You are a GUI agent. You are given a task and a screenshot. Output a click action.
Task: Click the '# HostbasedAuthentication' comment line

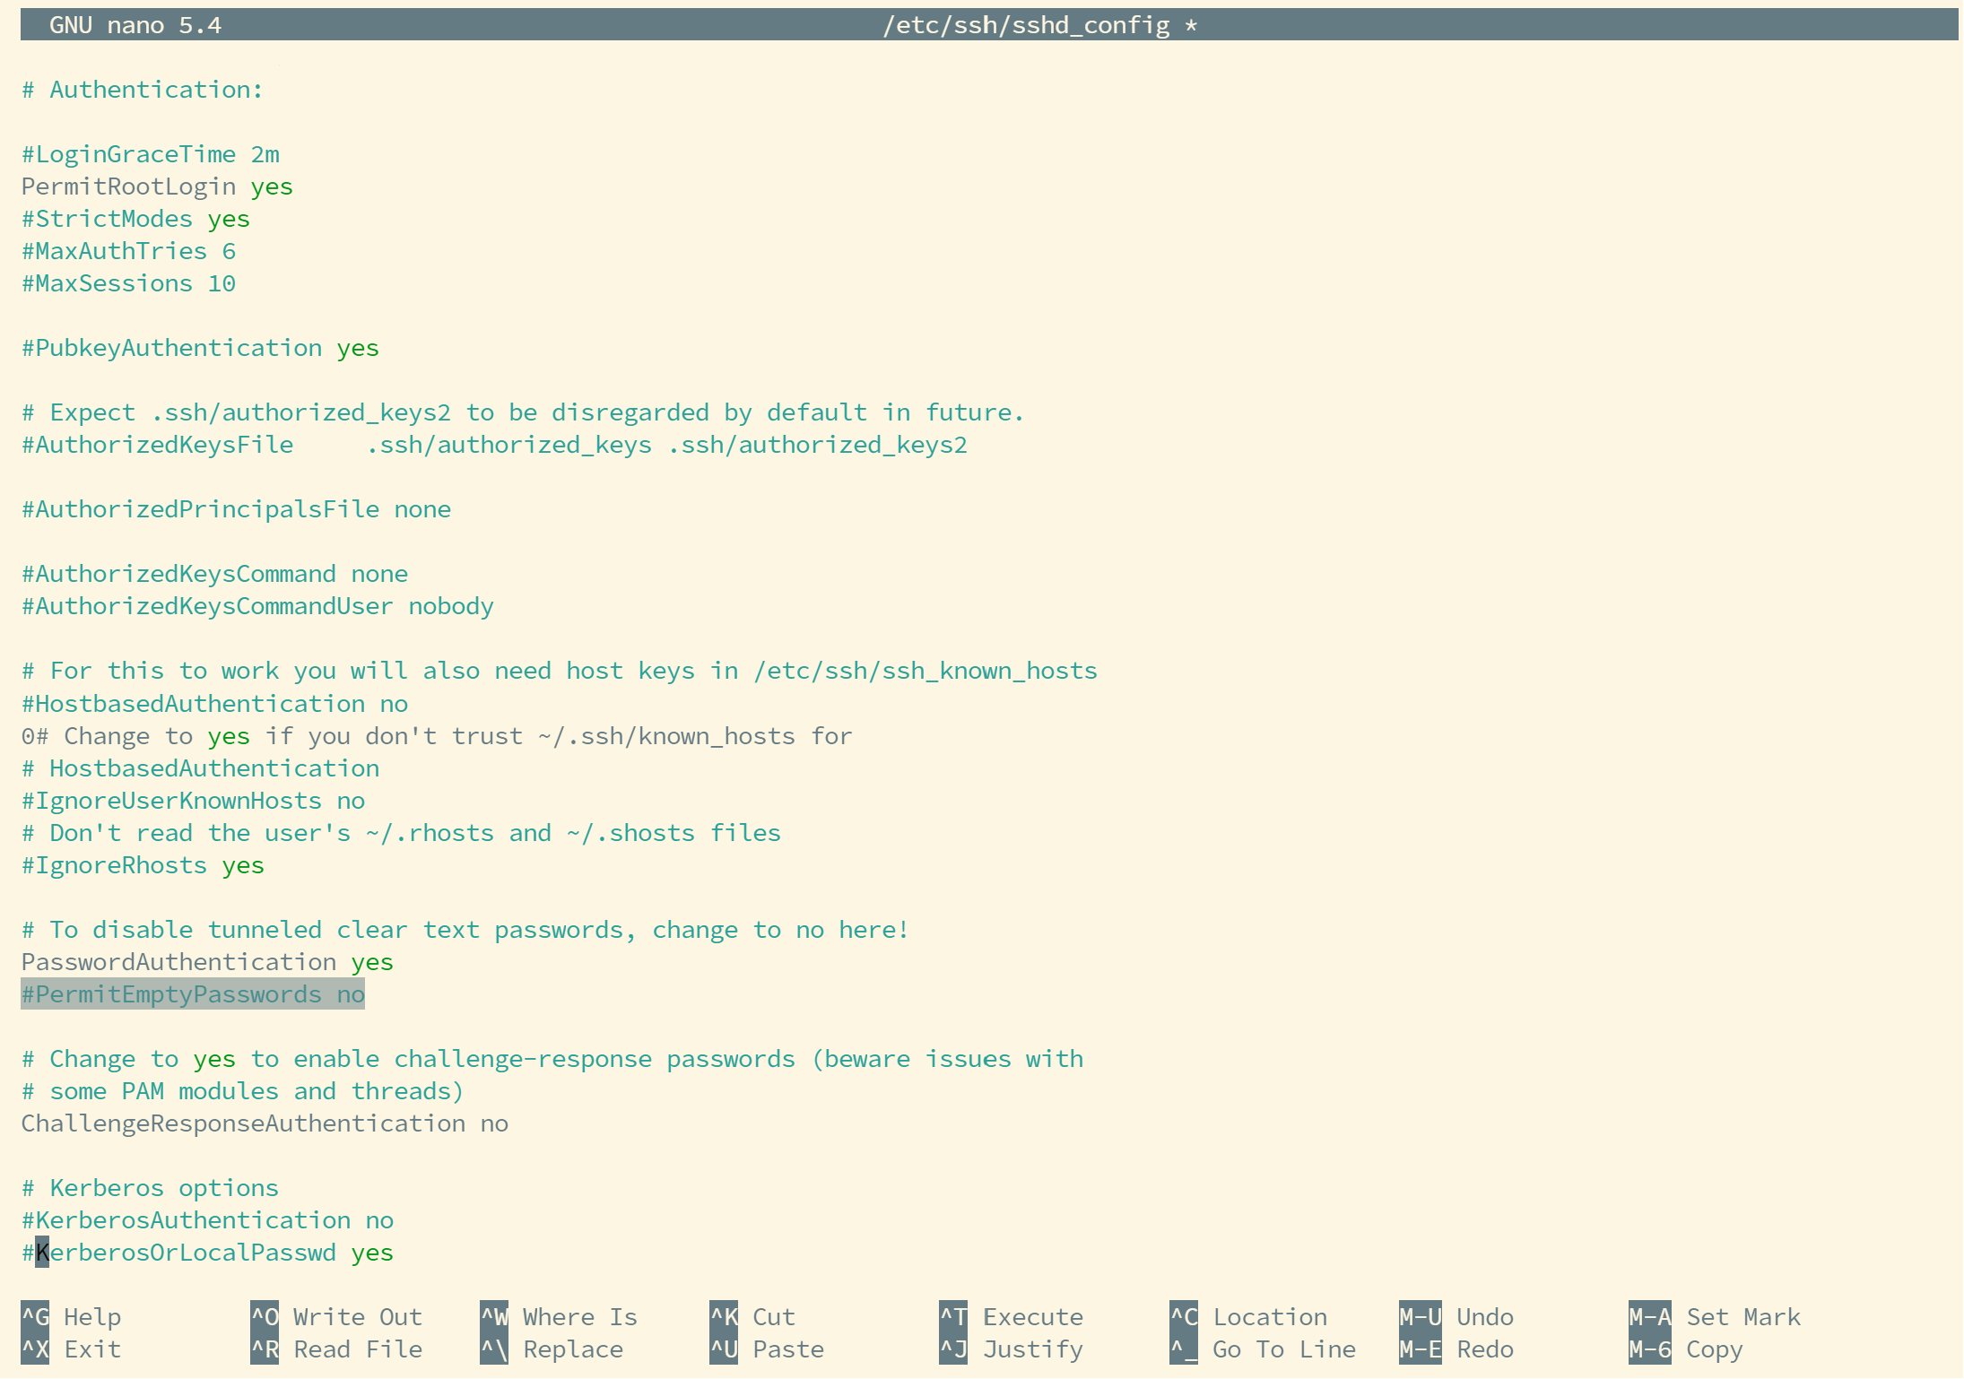(201, 768)
